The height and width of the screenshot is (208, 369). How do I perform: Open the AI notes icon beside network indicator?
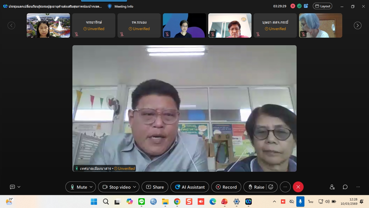coord(306,6)
